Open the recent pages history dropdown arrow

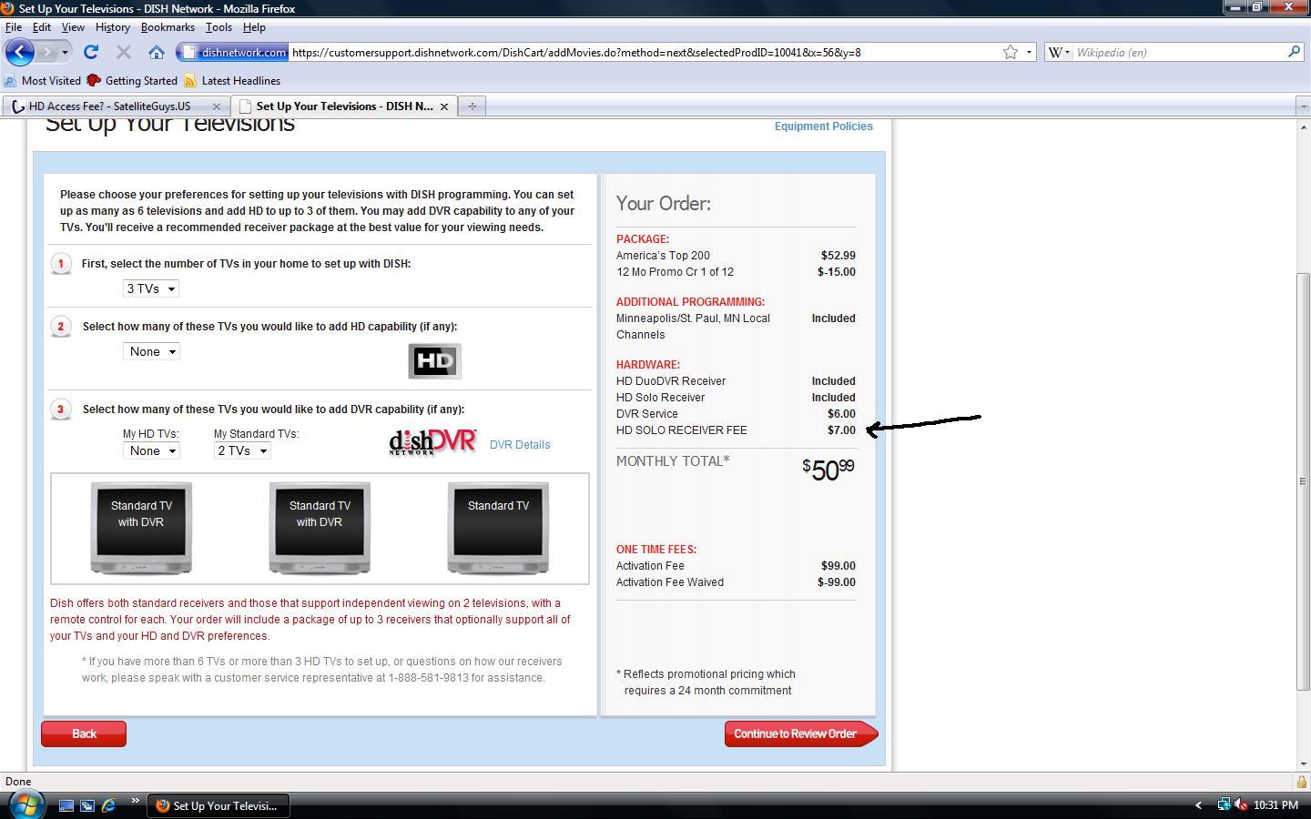(x=65, y=52)
